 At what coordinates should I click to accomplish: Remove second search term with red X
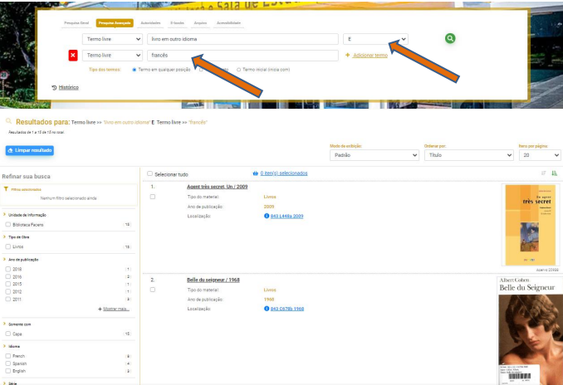[x=72, y=56]
